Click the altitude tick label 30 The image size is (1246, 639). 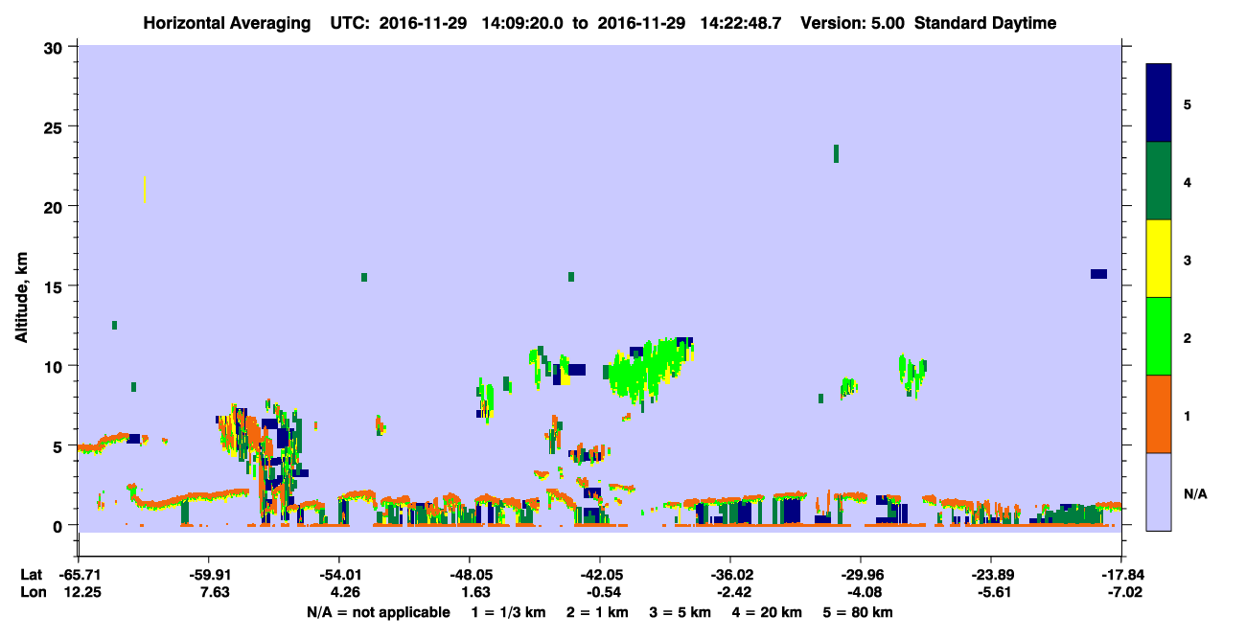(x=55, y=46)
